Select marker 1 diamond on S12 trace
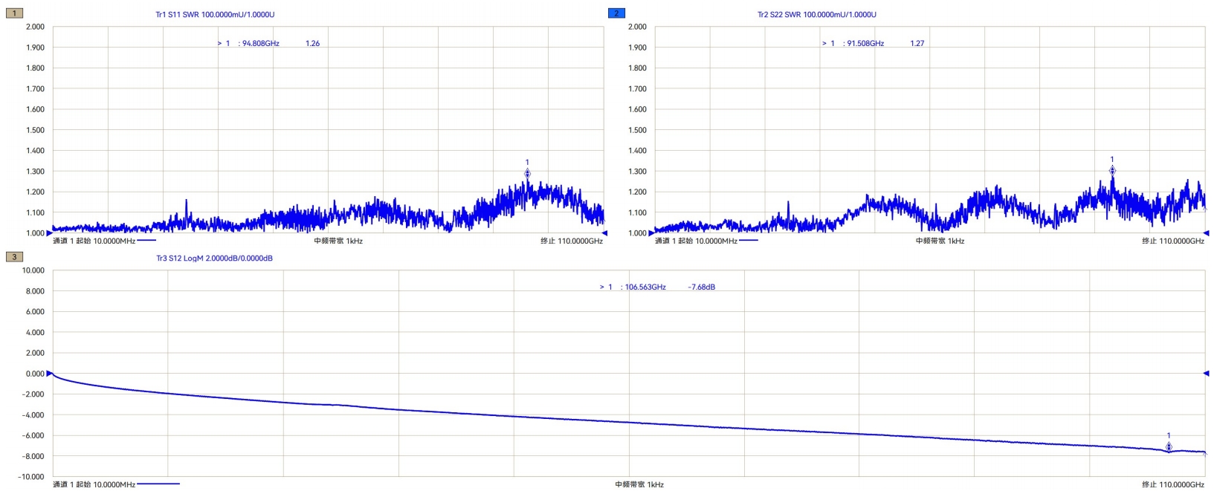1217x491 pixels. pyautogui.click(x=1169, y=447)
